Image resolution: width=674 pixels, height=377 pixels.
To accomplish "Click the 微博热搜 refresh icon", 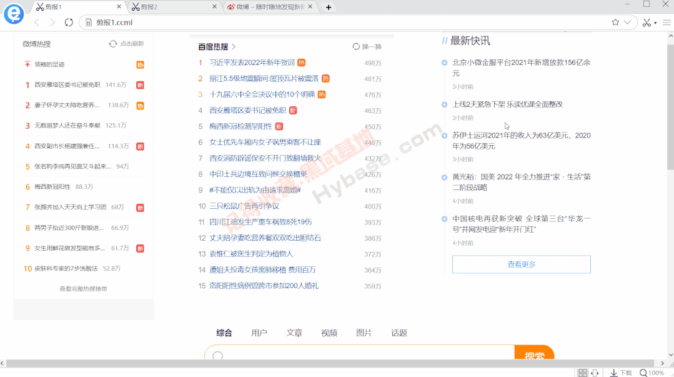I will pos(112,44).
